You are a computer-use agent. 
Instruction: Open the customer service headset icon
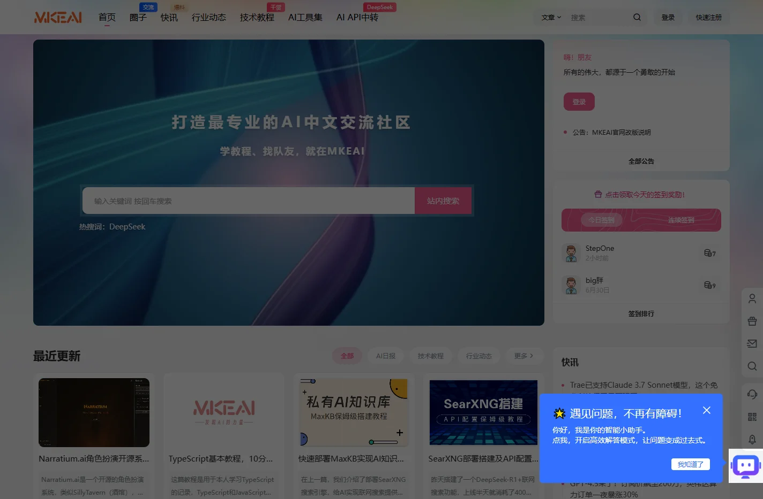[752, 394]
